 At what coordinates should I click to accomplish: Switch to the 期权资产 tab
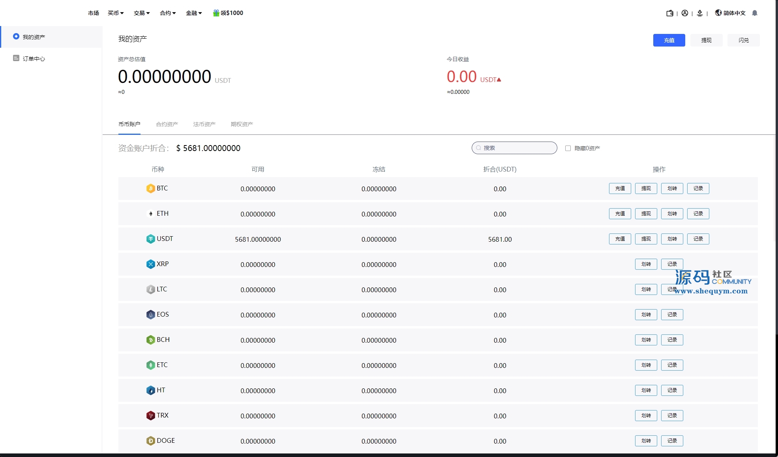pyautogui.click(x=242, y=124)
